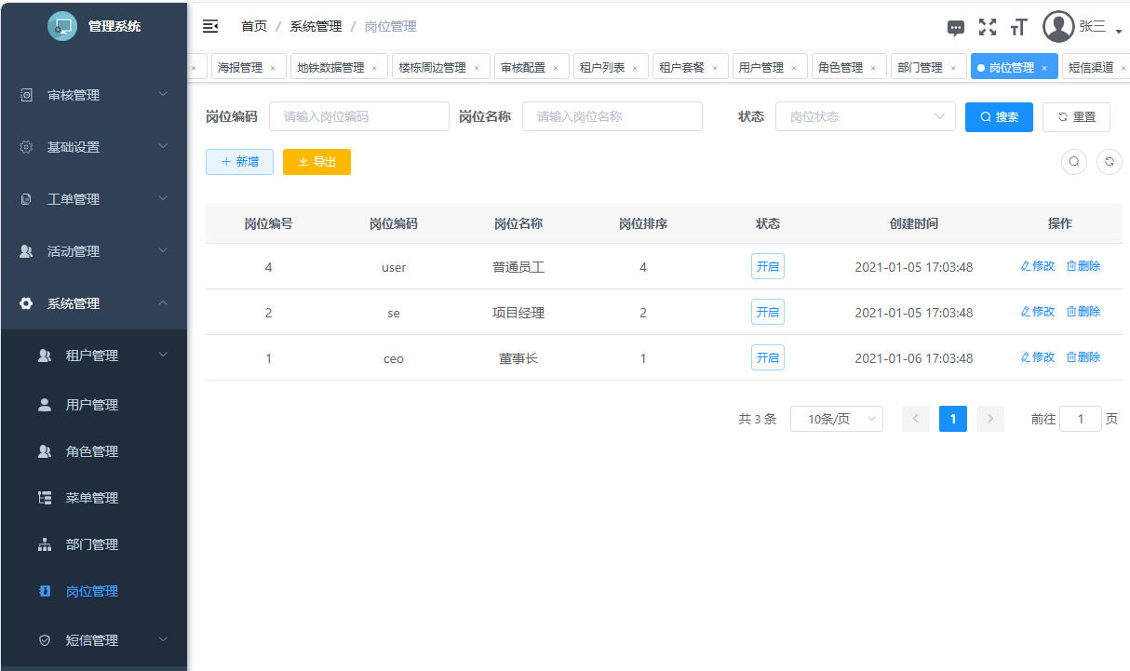Click the user avatar 张三
Image resolution: width=1130 pixels, height=671 pixels.
pyautogui.click(x=1058, y=27)
